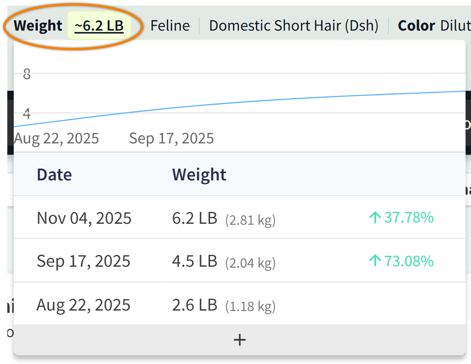Open the ~6.2 LB weight link
Viewport: 471px width, 364px height.
click(99, 26)
